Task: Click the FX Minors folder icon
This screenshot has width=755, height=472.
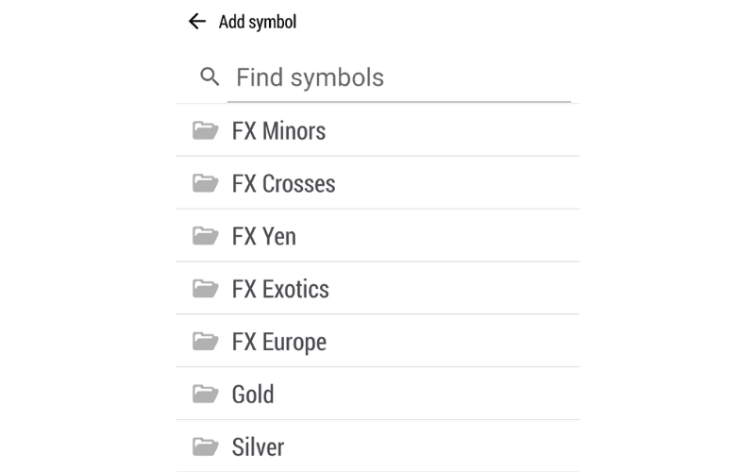Action: coord(205,130)
